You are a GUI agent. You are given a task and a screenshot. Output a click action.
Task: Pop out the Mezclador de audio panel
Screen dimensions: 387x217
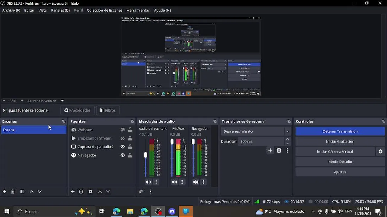(x=215, y=121)
